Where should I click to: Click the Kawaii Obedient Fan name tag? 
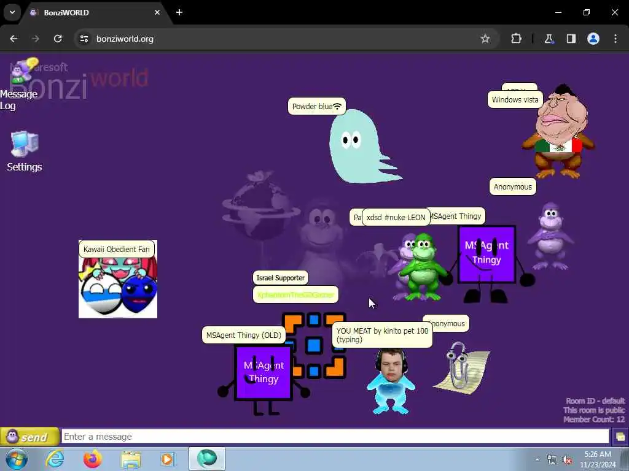[117, 249]
